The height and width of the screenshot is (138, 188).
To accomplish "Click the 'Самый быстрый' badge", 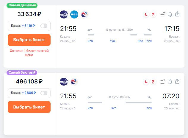I will [22, 72].
